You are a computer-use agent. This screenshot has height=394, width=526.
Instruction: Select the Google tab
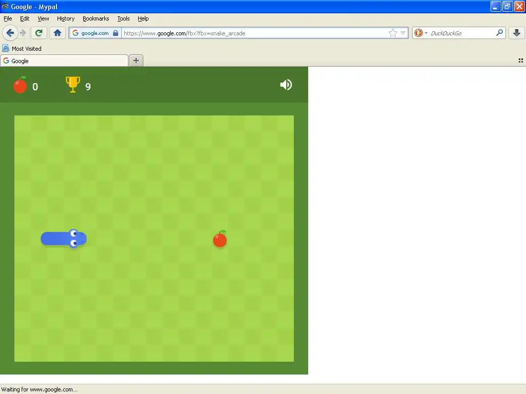64,61
